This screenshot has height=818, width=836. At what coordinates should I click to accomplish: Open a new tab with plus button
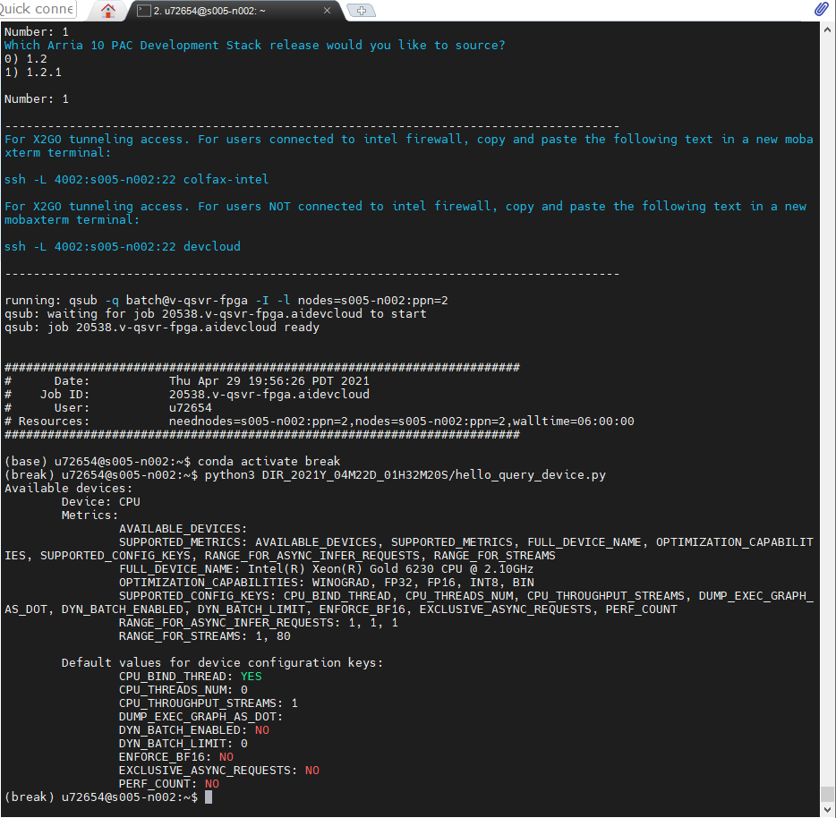[362, 11]
